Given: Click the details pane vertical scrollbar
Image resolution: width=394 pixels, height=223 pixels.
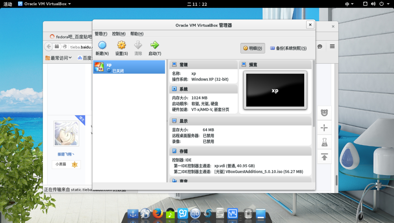Looking at the screenshot, I should (314, 93).
